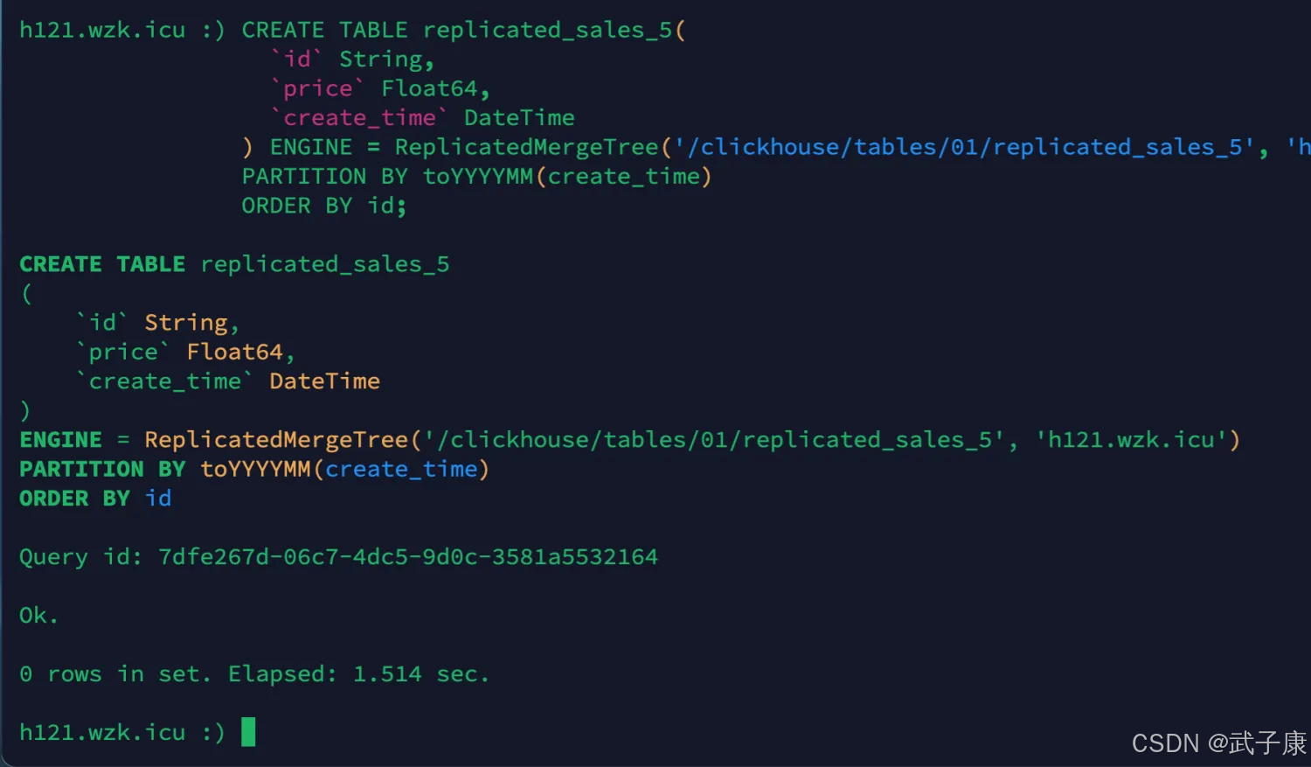Screen dimensions: 1311x767
Task: Click the bold ENGINE keyword
Action: pyautogui.click(x=60, y=440)
